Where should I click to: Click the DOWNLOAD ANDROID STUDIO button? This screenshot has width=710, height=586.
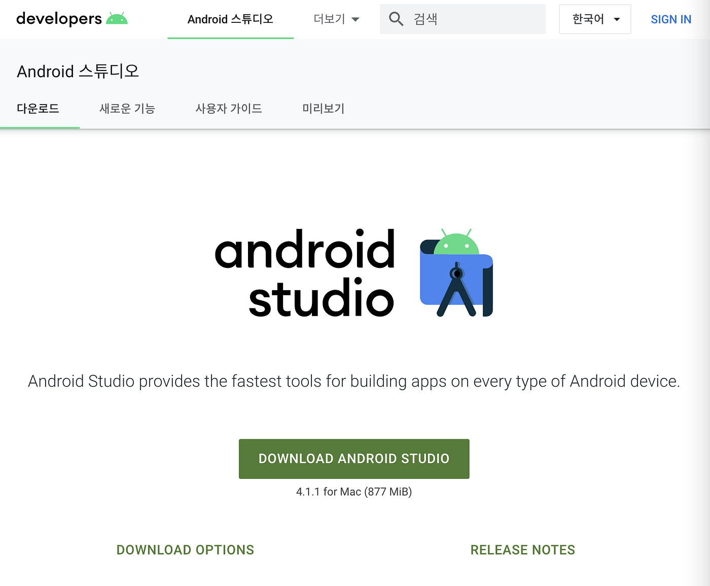[x=354, y=459]
